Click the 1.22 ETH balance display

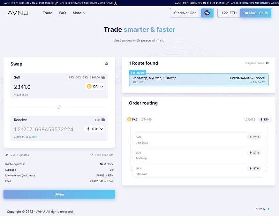229,13
